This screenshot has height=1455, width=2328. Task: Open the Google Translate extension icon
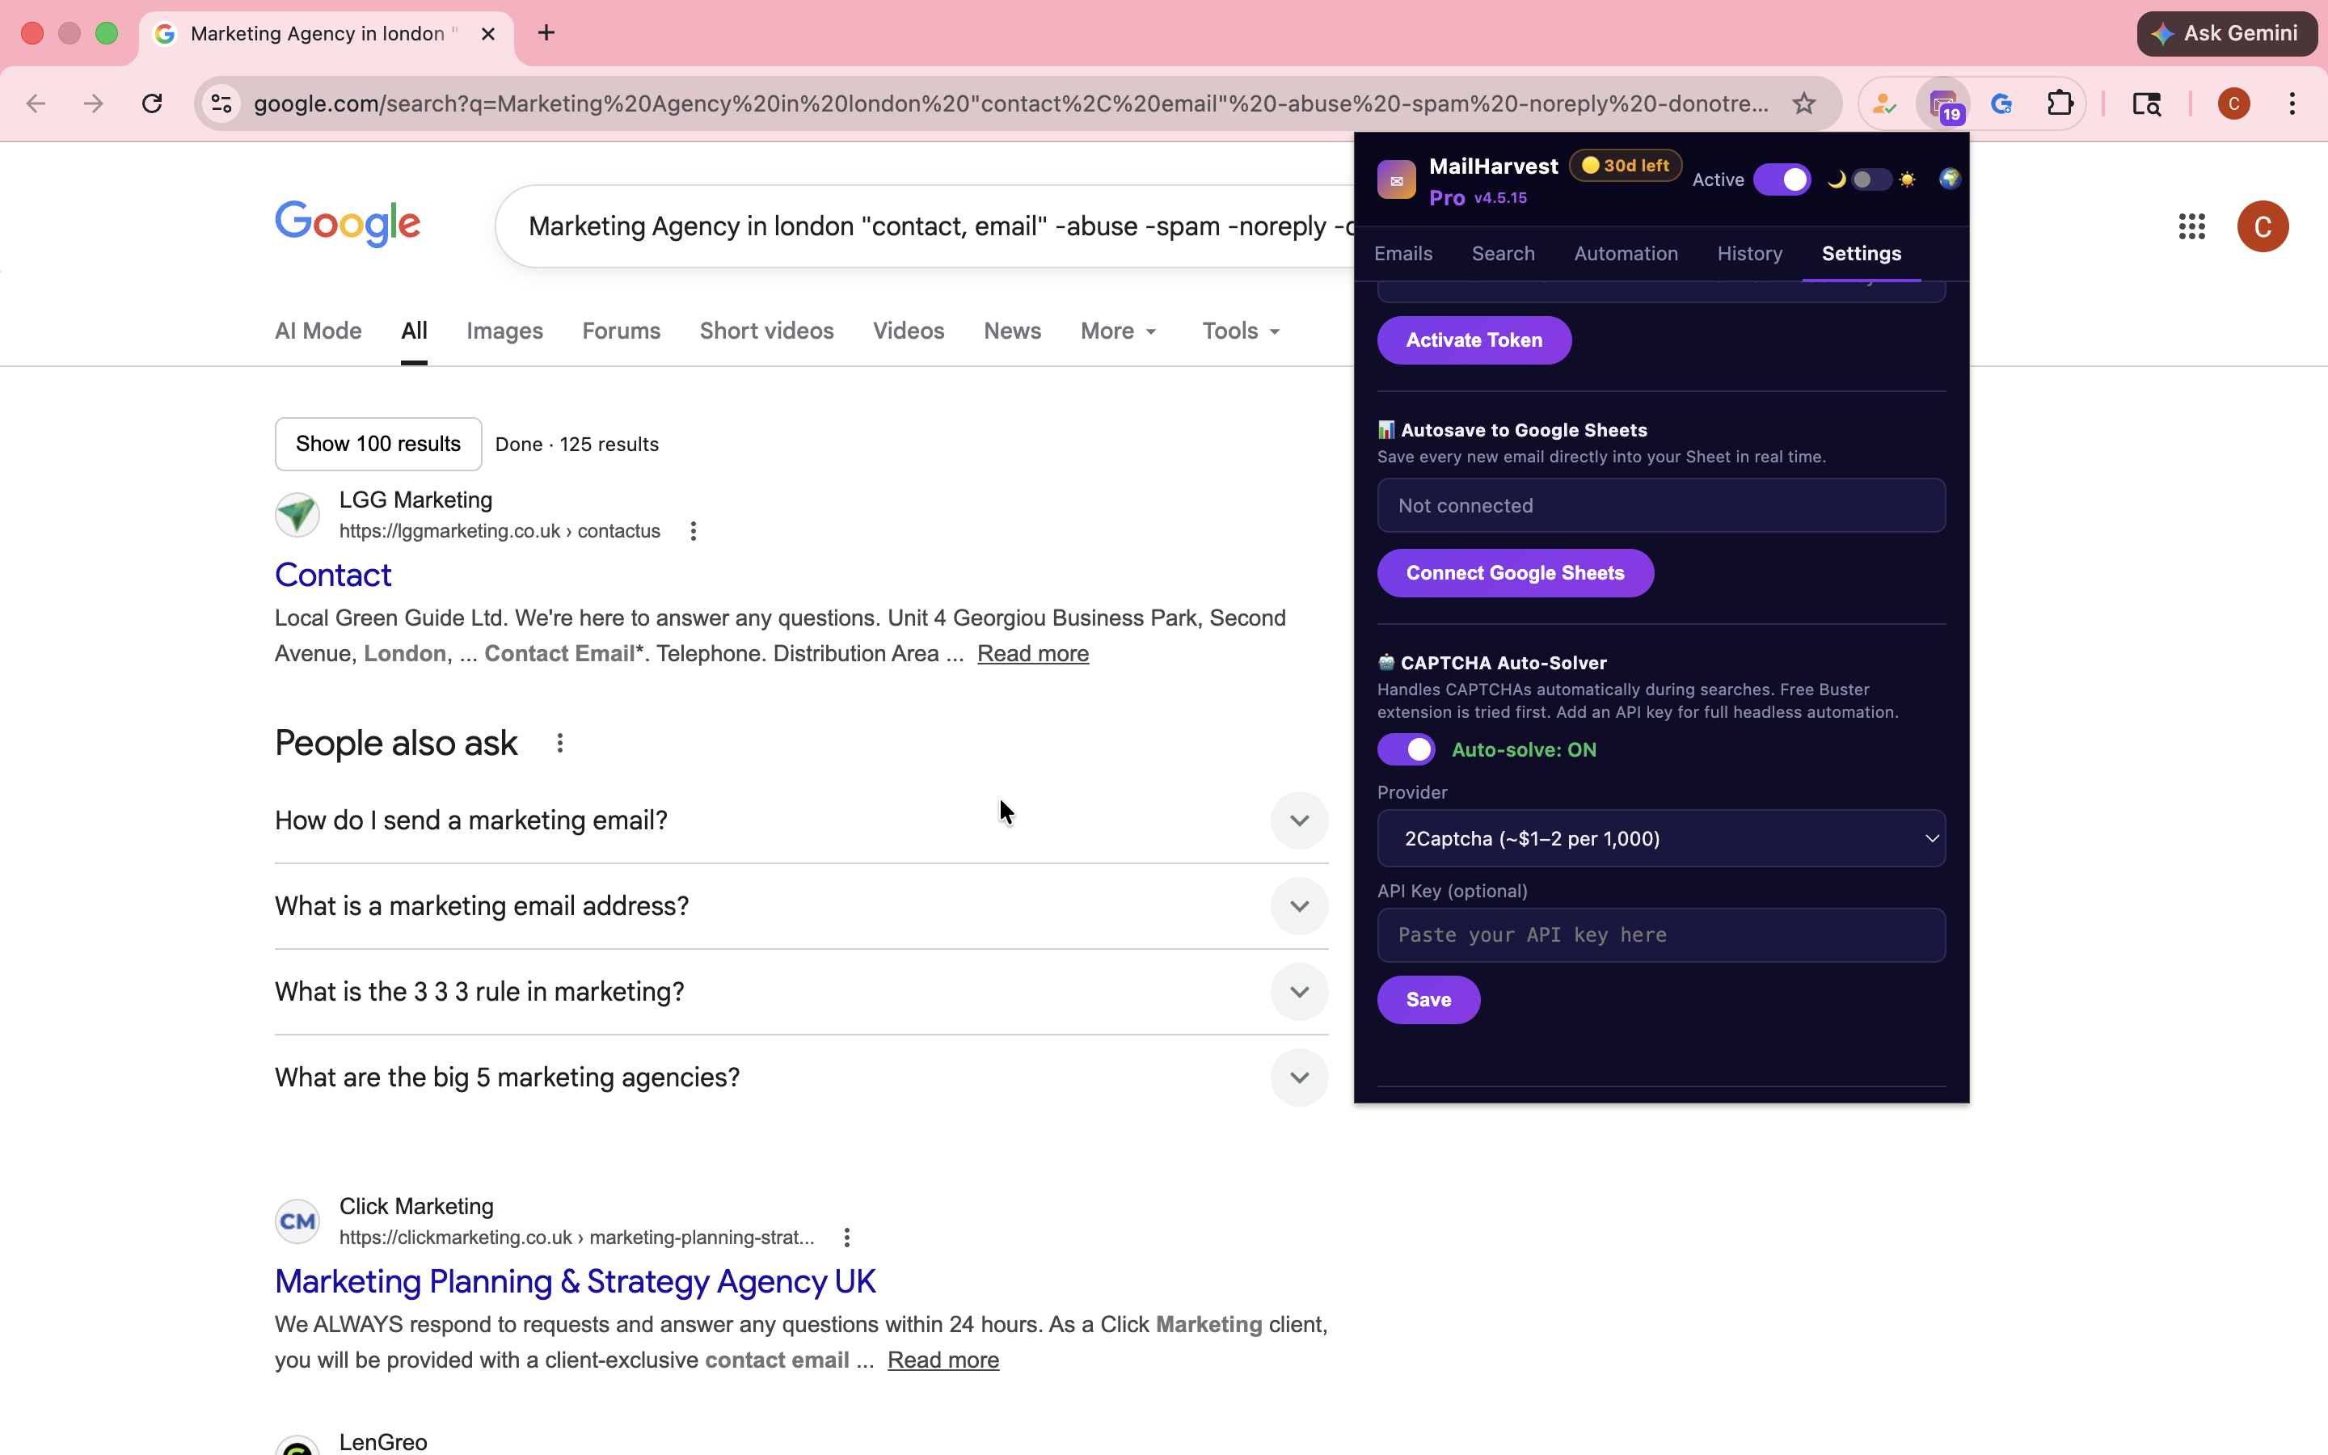(x=2002, y=104)
